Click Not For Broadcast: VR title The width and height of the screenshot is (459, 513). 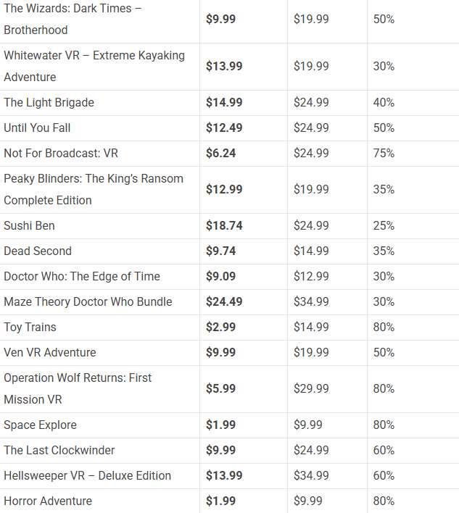61,154
